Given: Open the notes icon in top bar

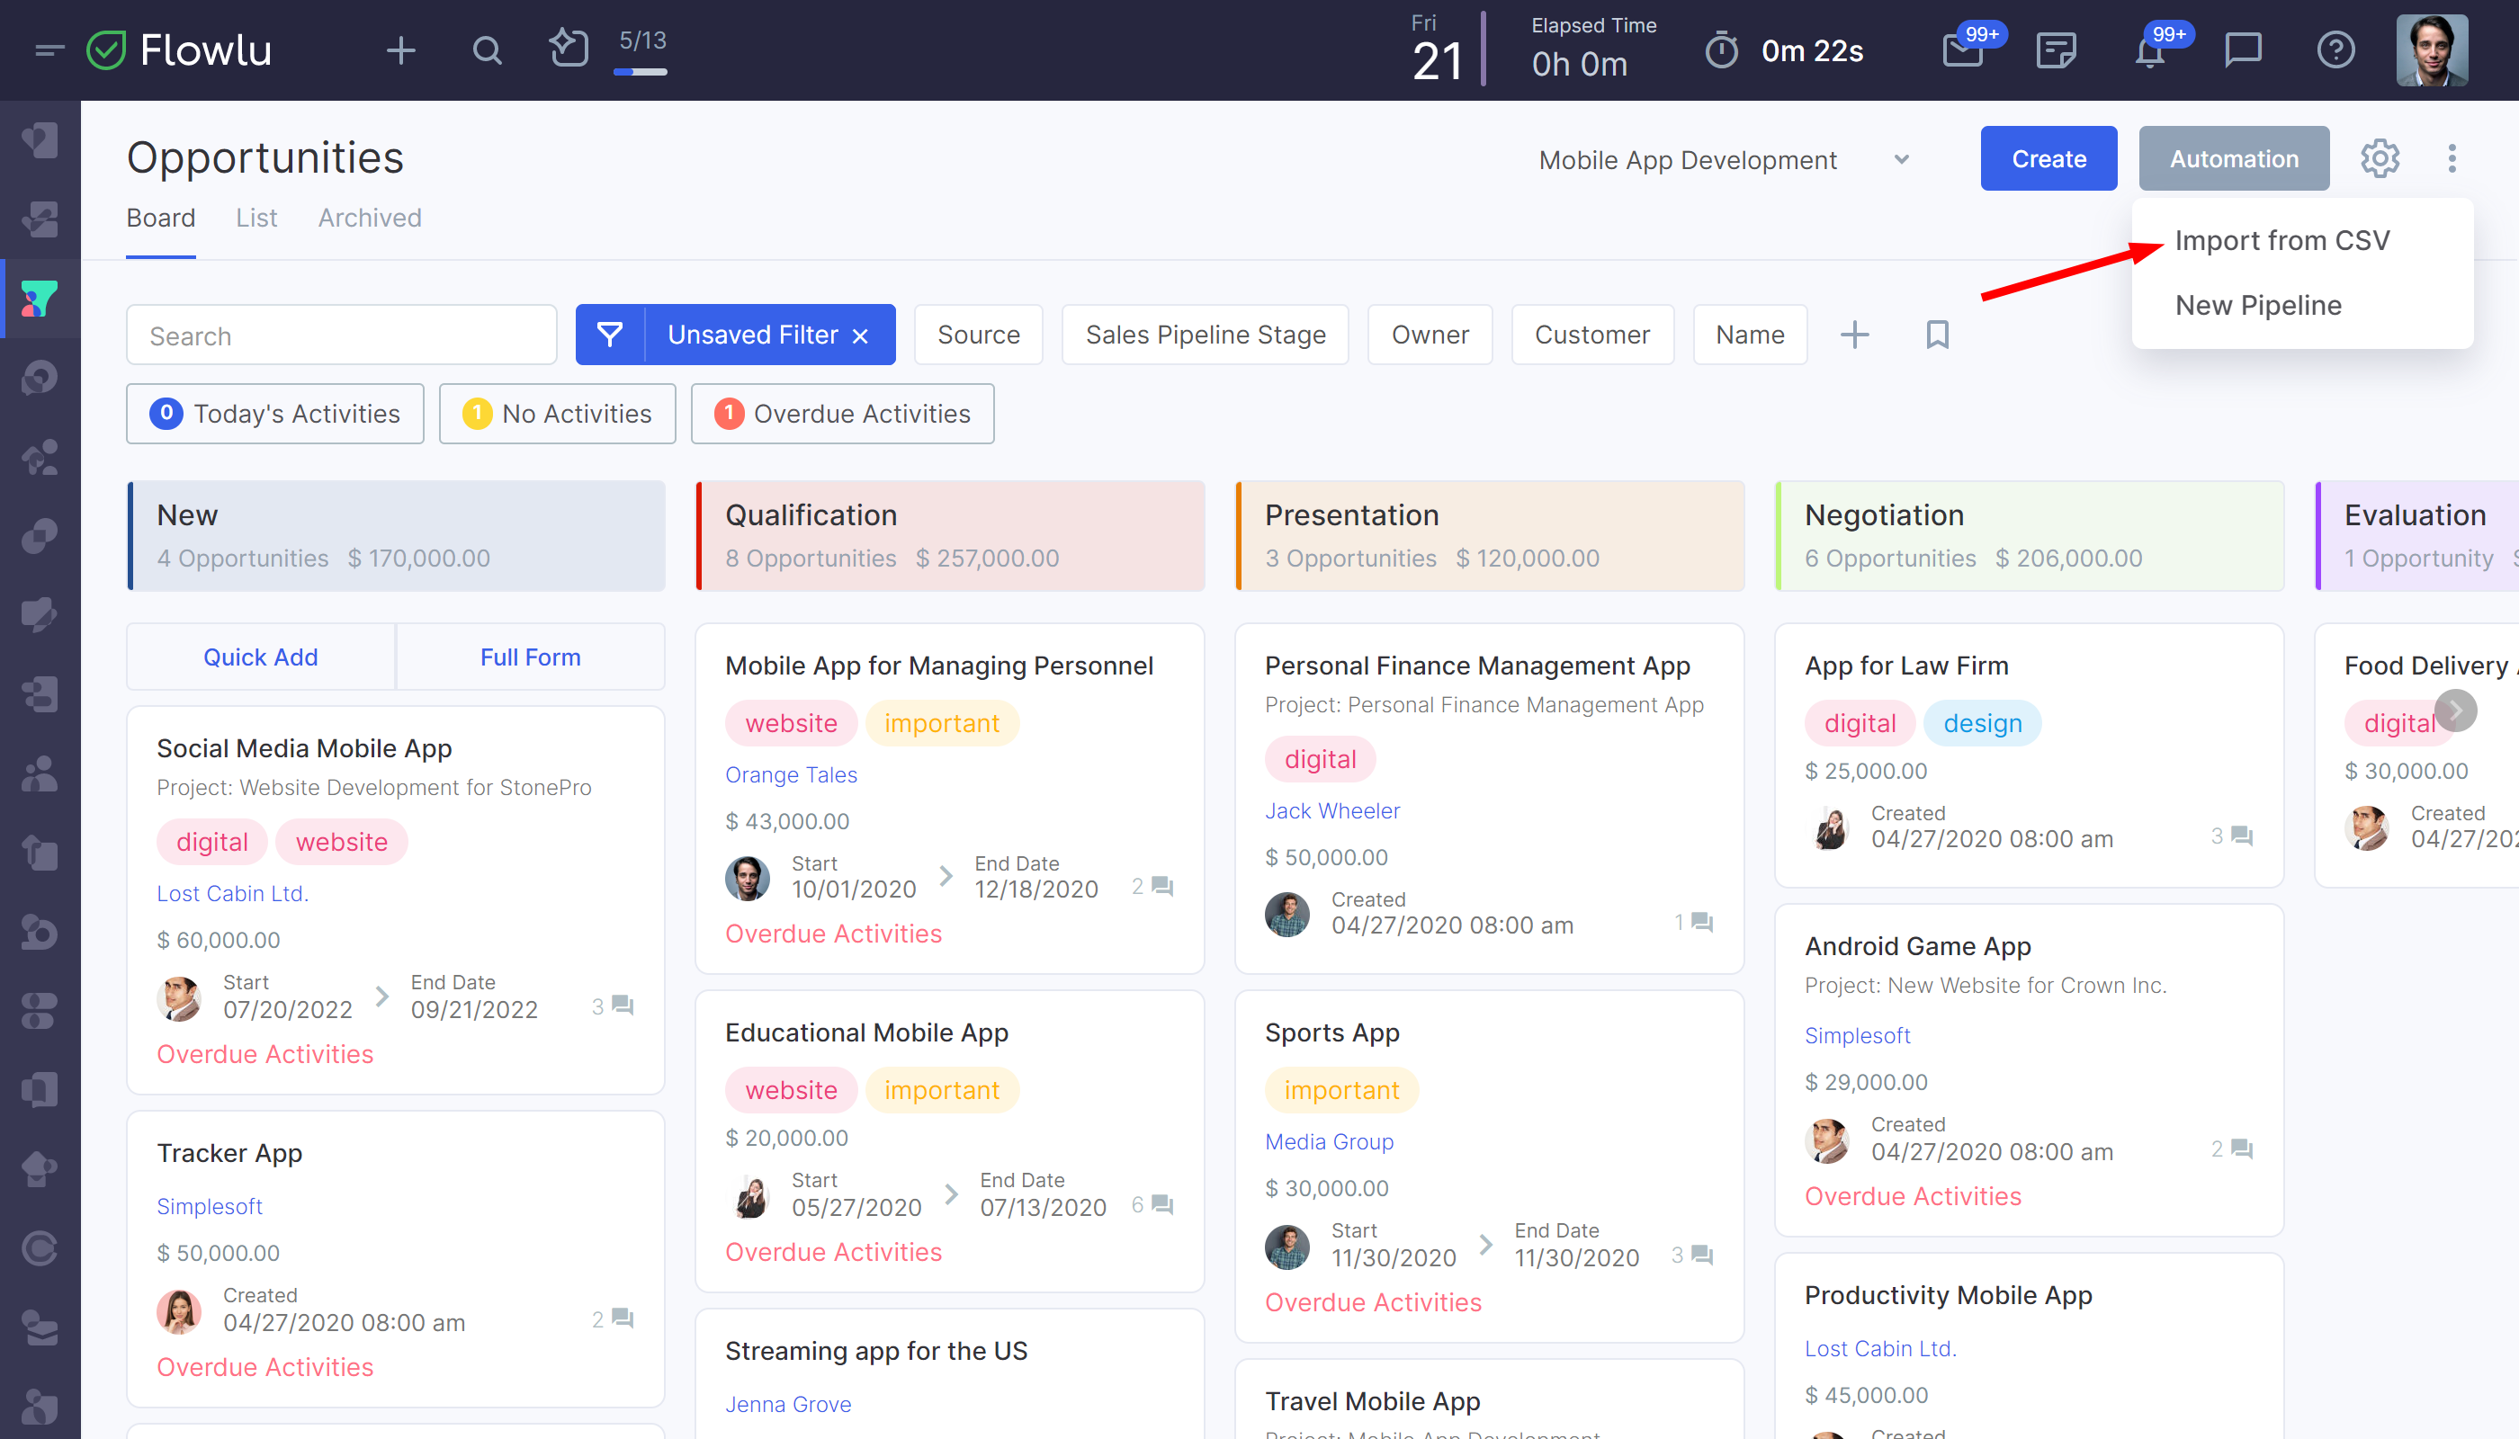Looking at the screenshot, I should 2057,49.
